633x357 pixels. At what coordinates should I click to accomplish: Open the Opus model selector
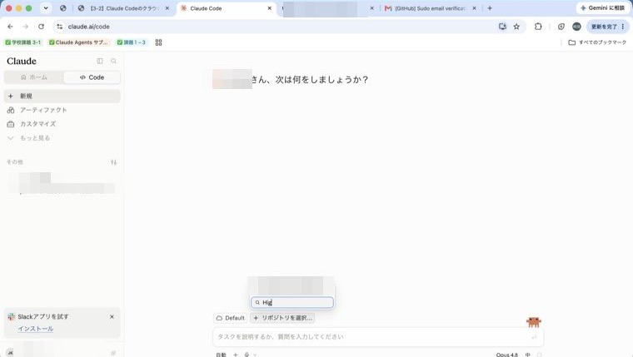(507, 355)
